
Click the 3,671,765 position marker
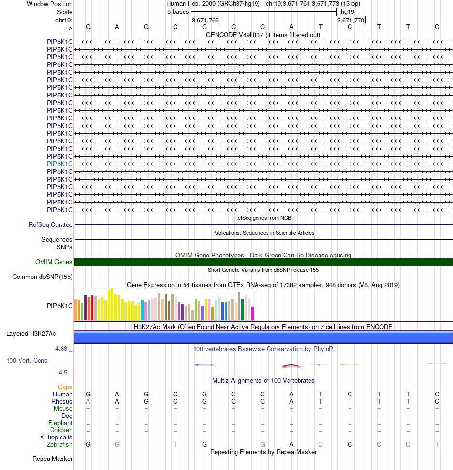tap(205, 21)
